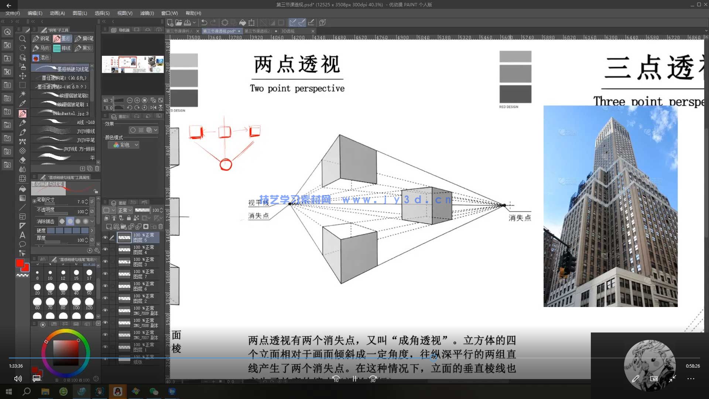Select the 墨佳遼钢笔1 brush preset
This screenshot has width=709, height=399.
tap(63, 78)
